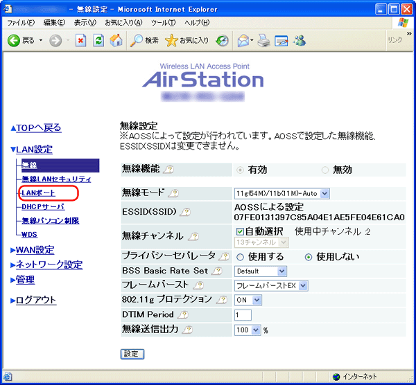Open the History clock icon
Image resolution: width=416 pixels, height=385 pixels.
pyautogui.click(x=222, y=41)
